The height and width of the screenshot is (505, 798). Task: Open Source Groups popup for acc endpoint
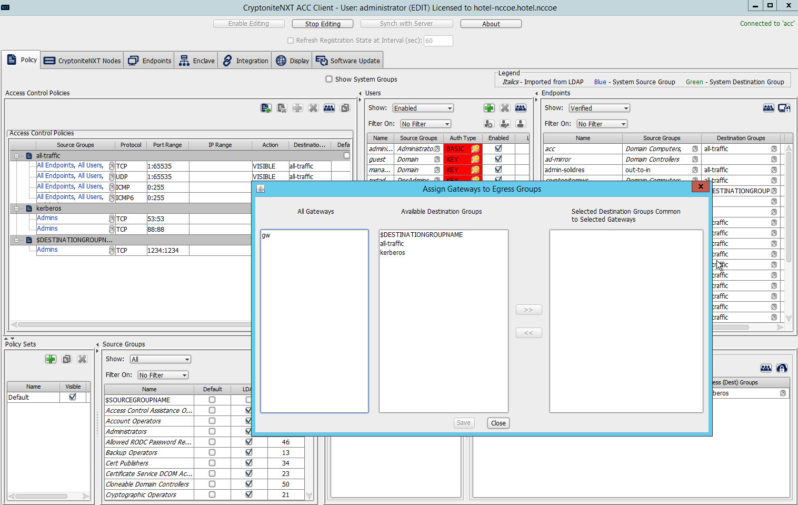point(695,149)
